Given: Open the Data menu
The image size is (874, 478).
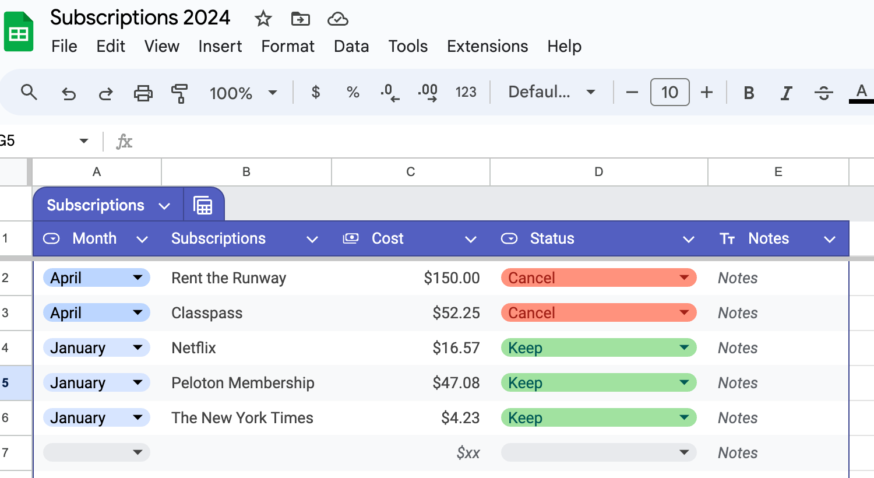Looking at the screenshot, I should click(351, 47).
